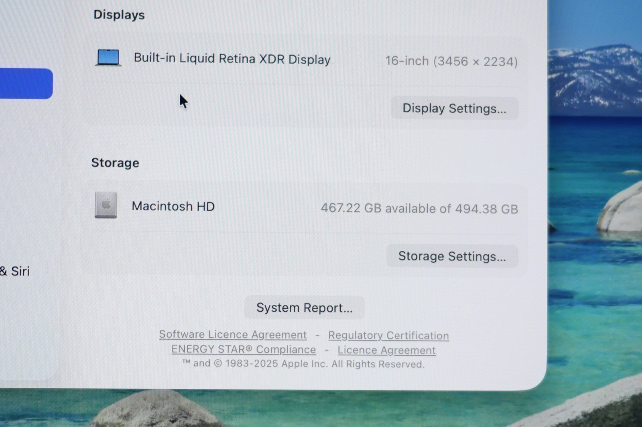Click the standalone Licence Agreement link

386,350
